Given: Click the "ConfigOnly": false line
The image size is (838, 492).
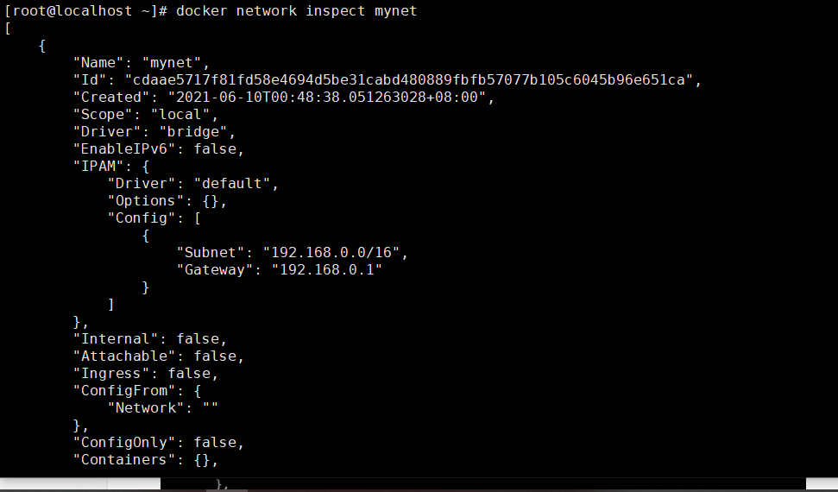Looking at the screenshot, I should pos(159,442).
